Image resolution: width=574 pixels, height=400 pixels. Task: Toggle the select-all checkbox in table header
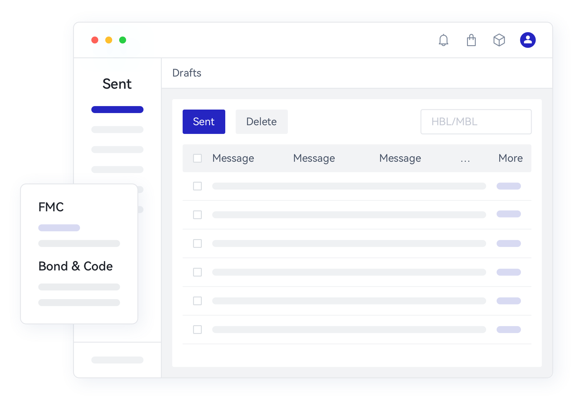coord(197,158)
